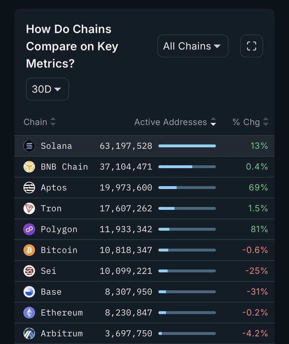289x344 pixels.
Task: Click the Sei chain logo icon
Action: coord(29,271)
